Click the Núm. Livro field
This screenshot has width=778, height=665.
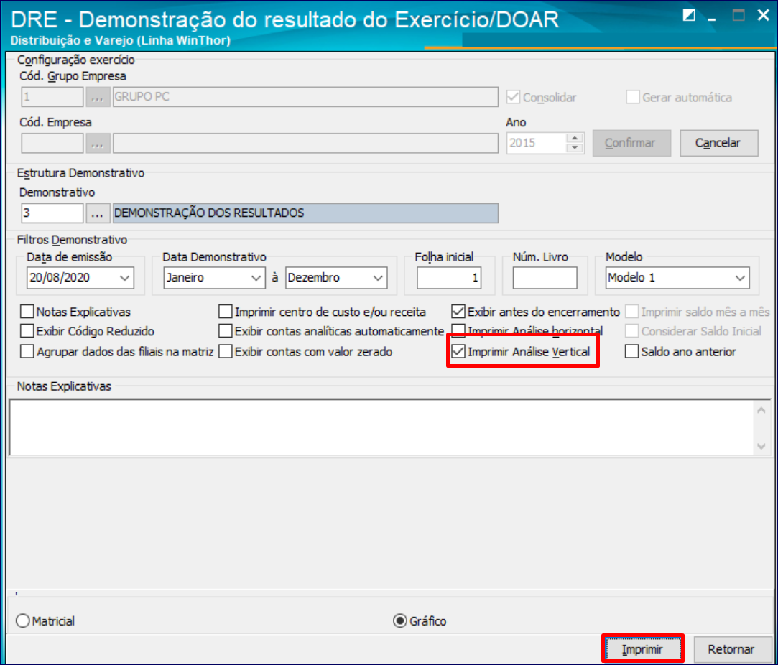click(x=545, y=278)
